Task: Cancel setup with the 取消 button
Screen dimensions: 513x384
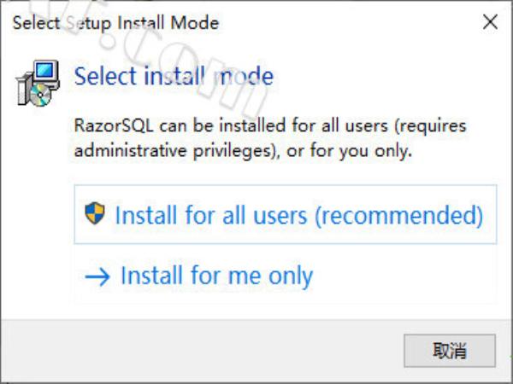Action: click(450, 351)
